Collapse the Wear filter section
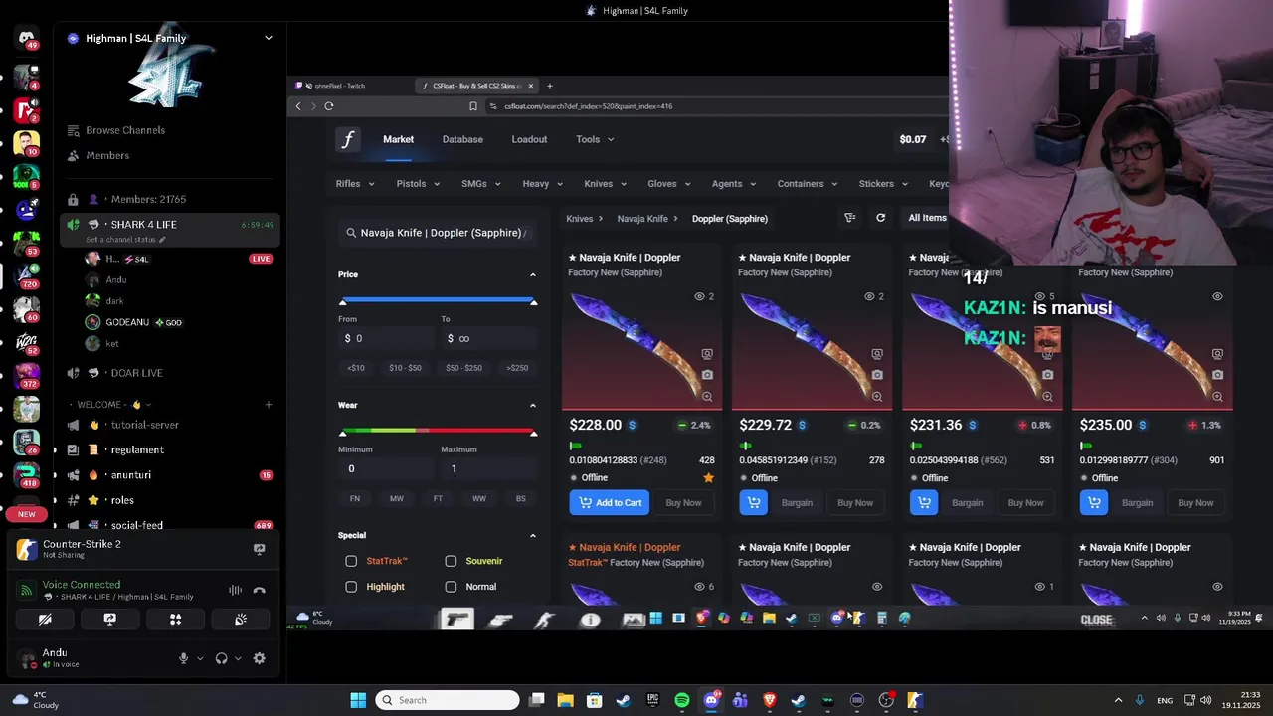This screenshot has height=716, width=1273. [x=532, y=406]
